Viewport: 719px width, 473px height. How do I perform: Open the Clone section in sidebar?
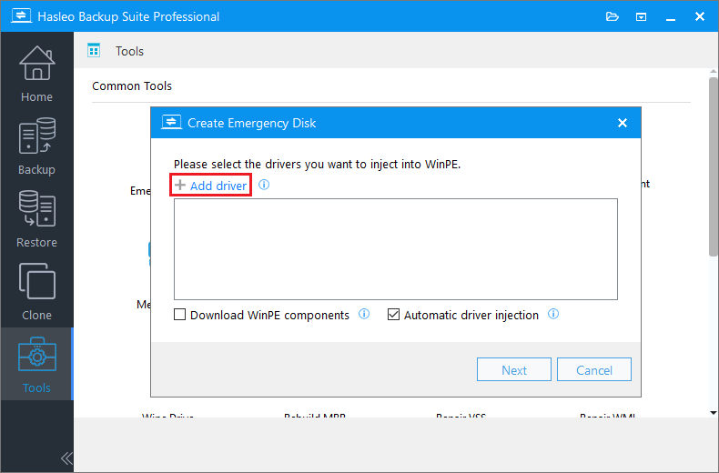36,291
